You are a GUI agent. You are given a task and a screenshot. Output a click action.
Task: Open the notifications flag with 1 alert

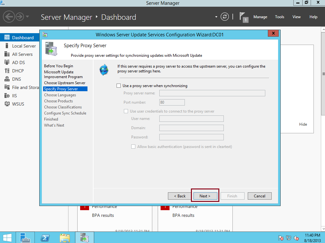pyautogui.click(x=244, y=17)
